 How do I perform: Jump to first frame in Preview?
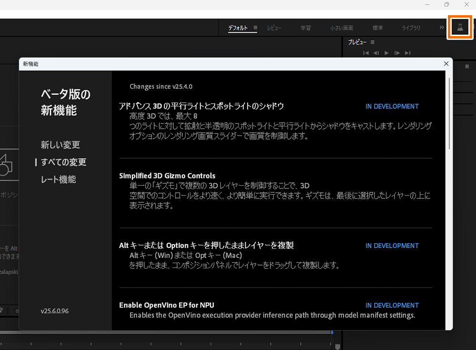click(x=366, y=53)
